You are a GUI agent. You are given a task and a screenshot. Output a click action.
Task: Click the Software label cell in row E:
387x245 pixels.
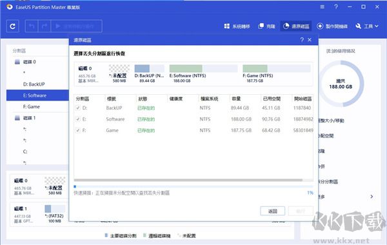[115, 119]
